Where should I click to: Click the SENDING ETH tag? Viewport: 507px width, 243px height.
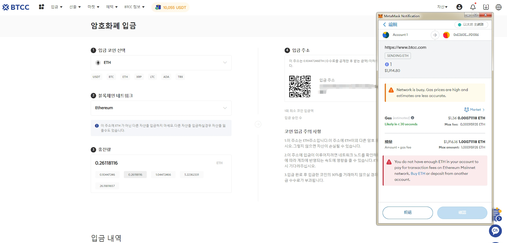point(398,56)
